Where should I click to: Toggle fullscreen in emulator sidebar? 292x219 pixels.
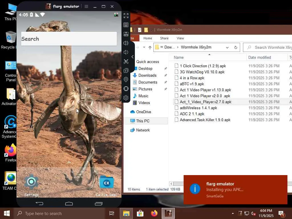(126, 16)
